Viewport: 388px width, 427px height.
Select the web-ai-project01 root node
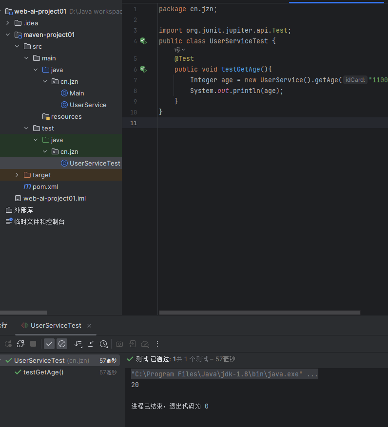click(x=40, y=11)
